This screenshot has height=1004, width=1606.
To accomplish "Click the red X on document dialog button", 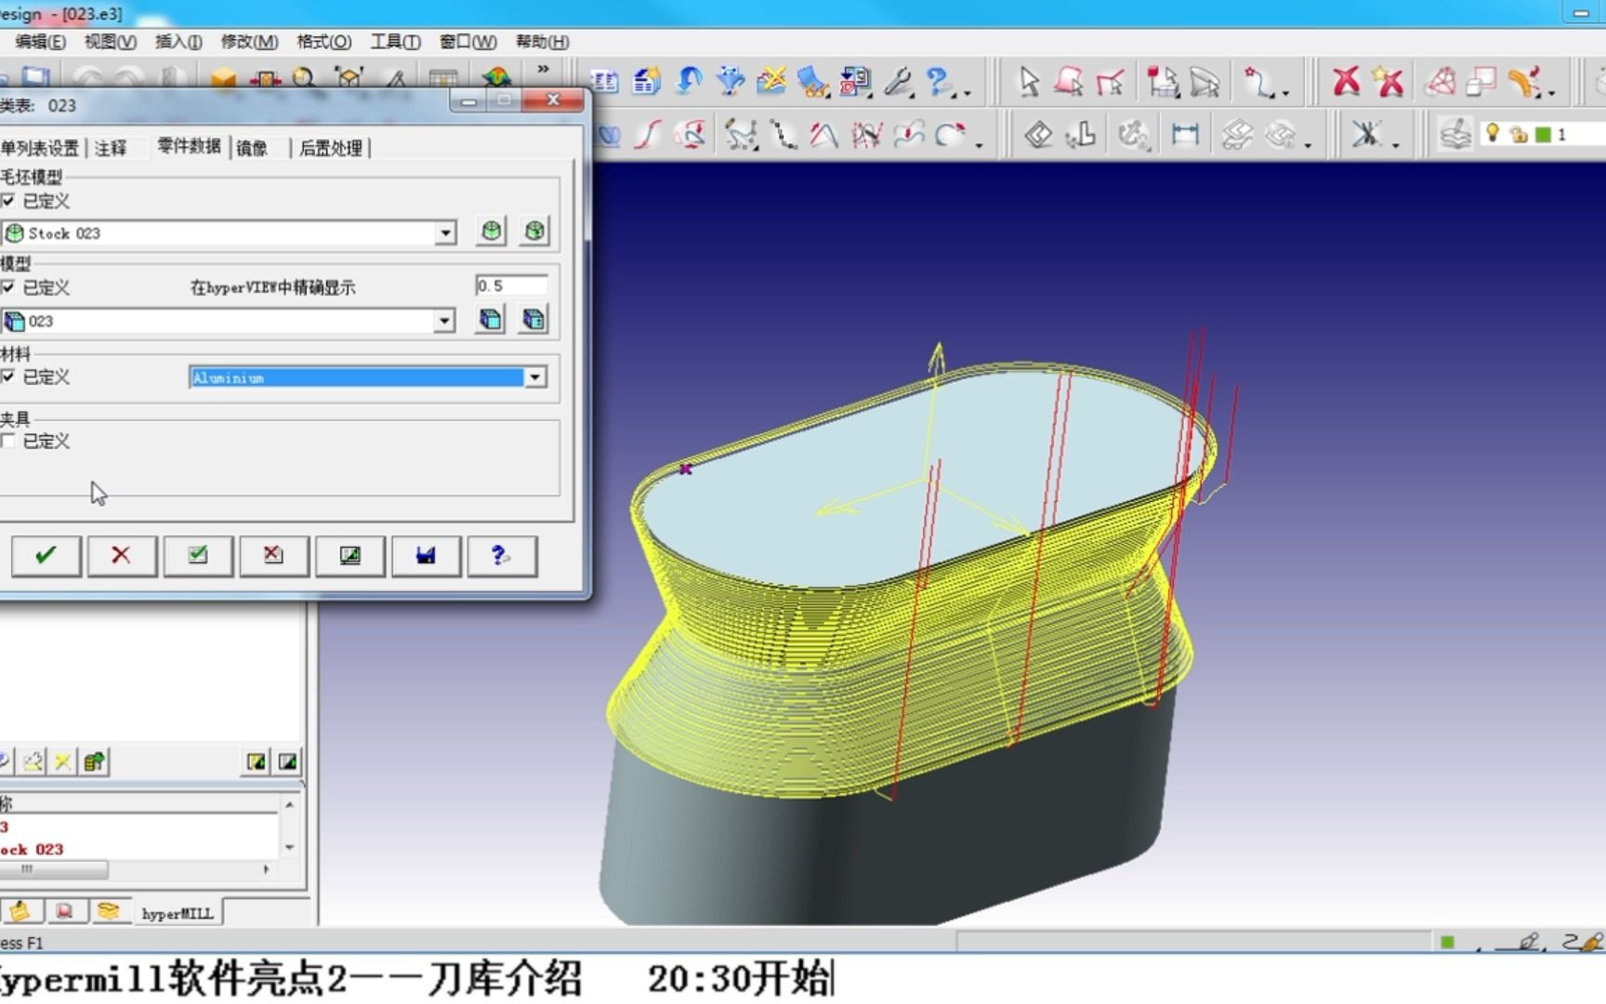I will coord(273,556).
